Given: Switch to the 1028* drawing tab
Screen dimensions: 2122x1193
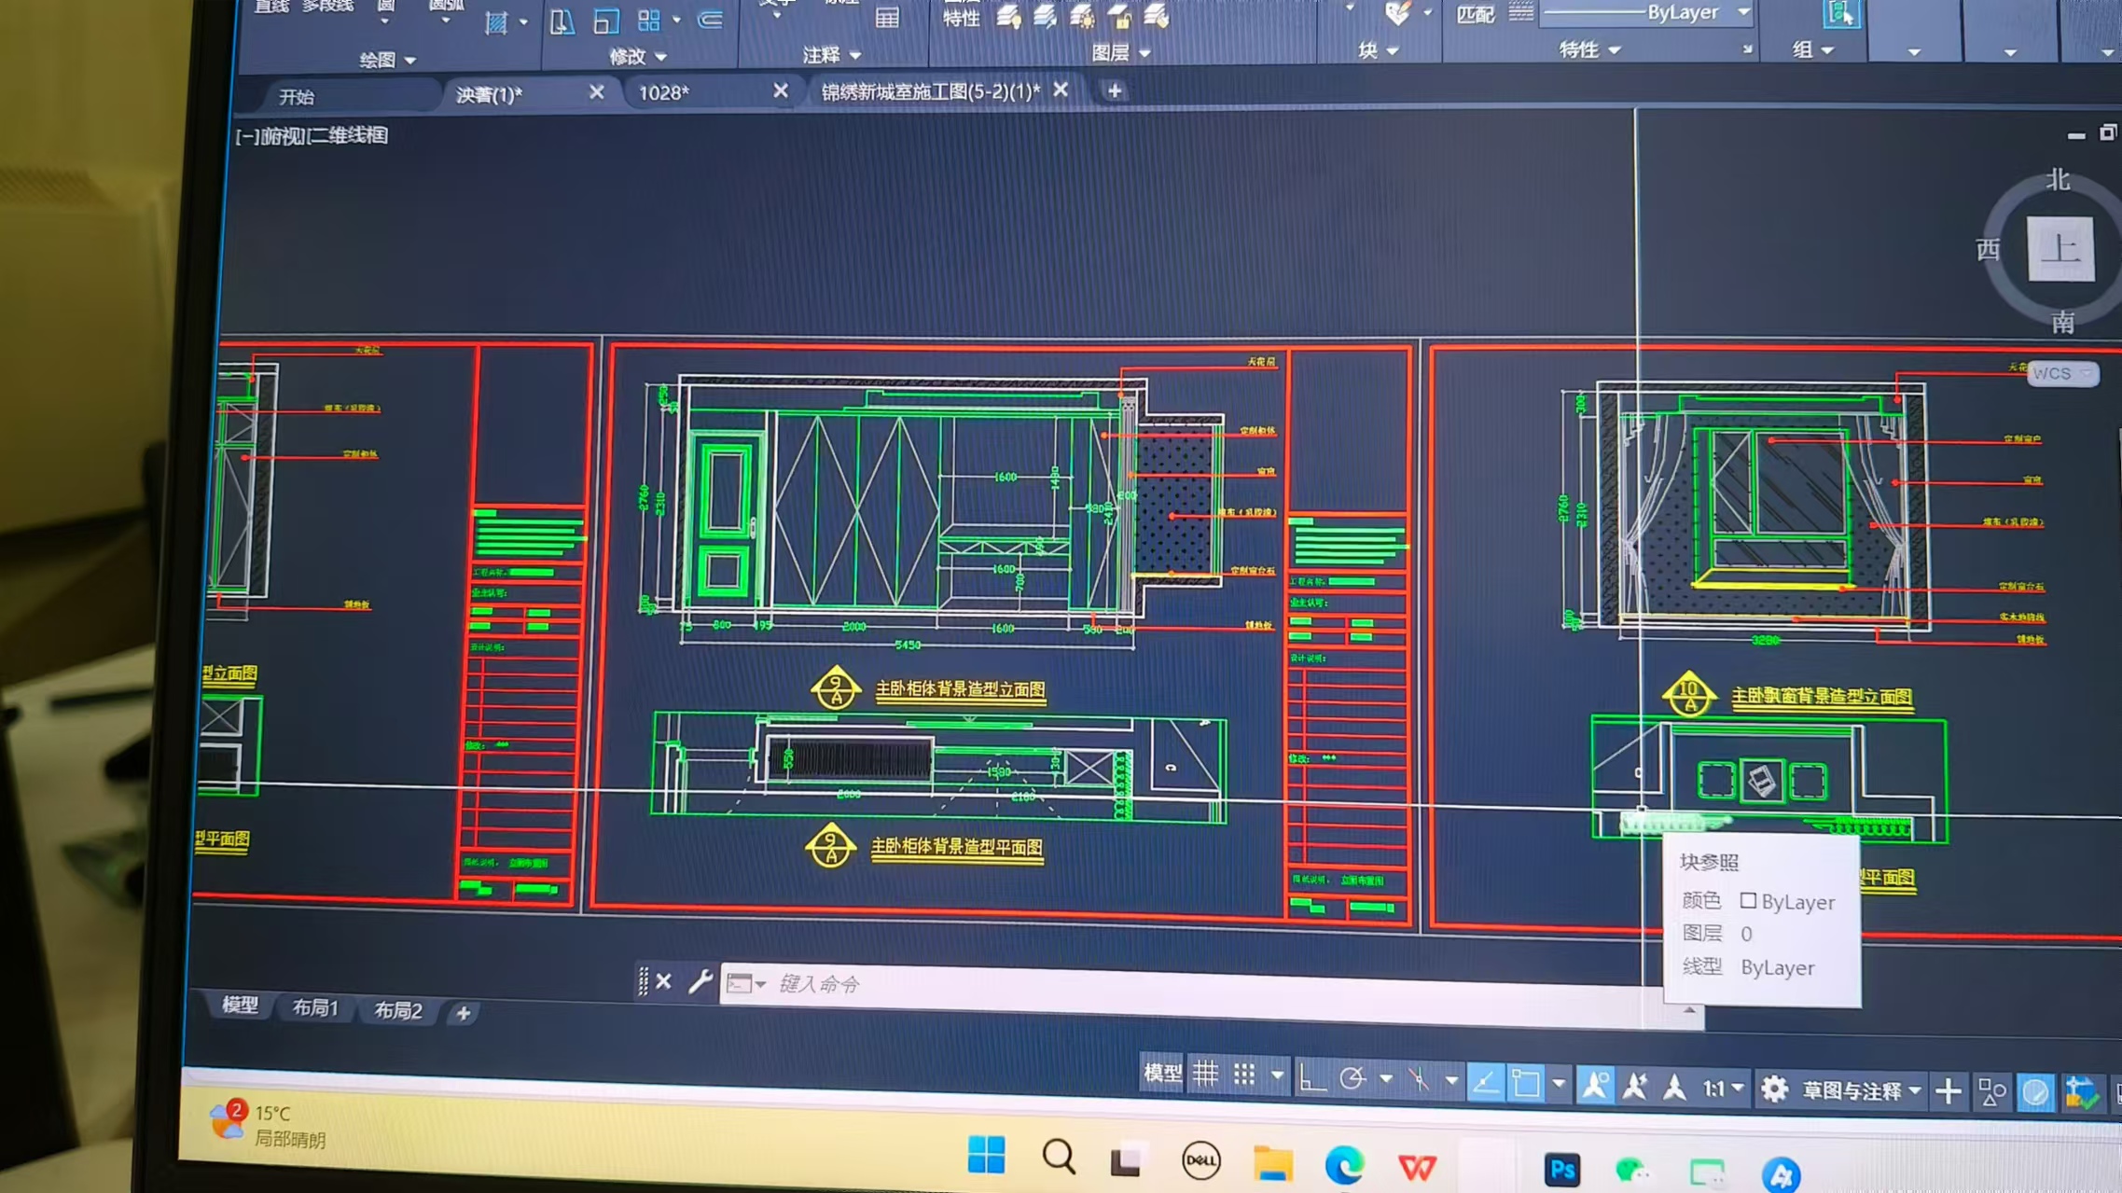Looking at the screenshot, I should pyautogui.click(x=664, y=92).
